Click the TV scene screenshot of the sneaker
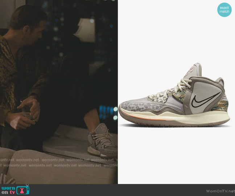The height and width of the screenshot is (196, 235). point(59,92)
